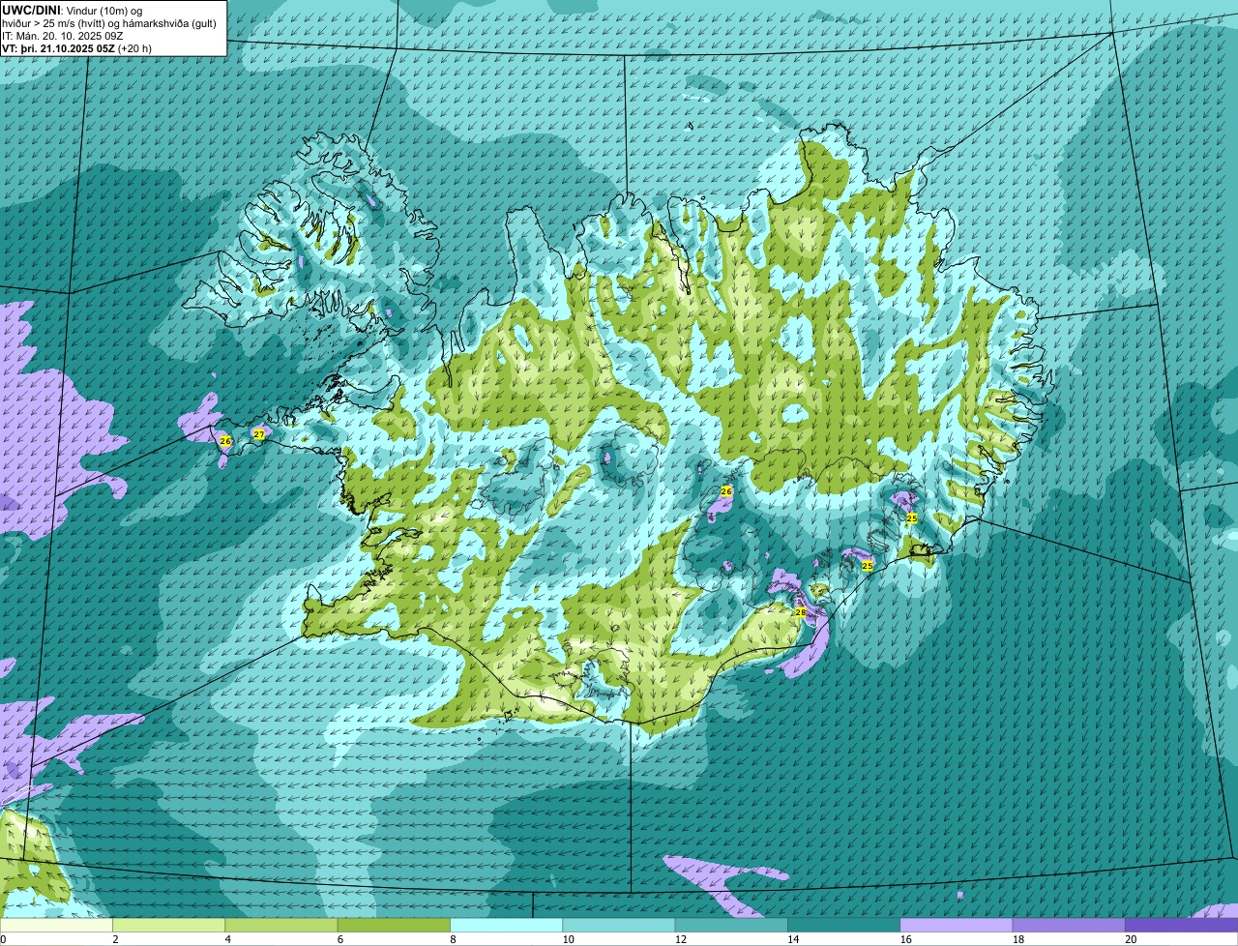Click the scale tick label '16'
The width and height of the screenshot is (1238, 946).
tap(905, 939)
